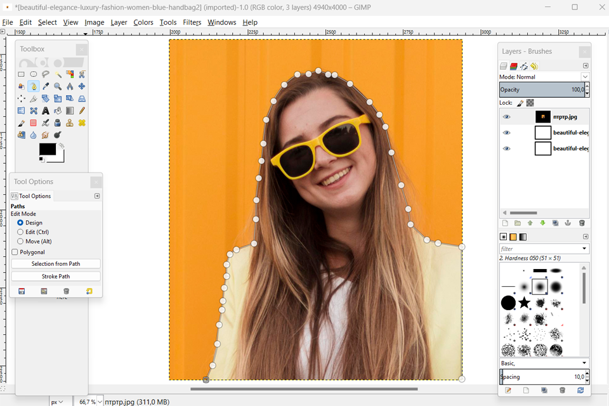609x406 pixels.
Task: Select the Scissors Select tool
Action: point(82,74)
